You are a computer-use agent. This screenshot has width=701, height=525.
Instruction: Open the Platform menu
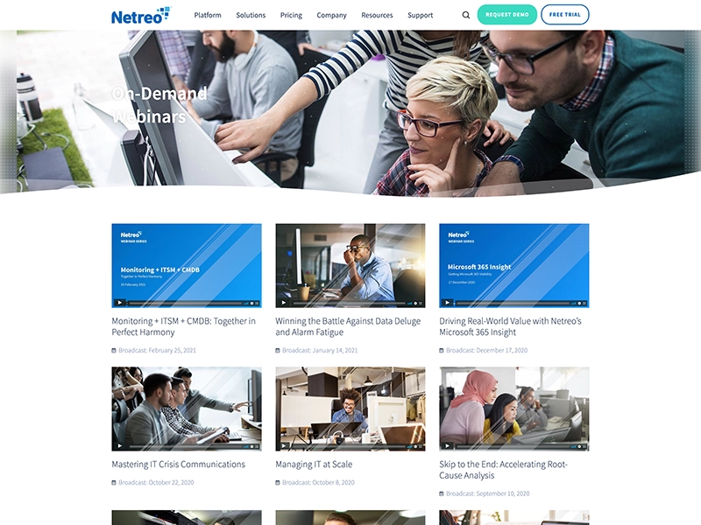208,15
